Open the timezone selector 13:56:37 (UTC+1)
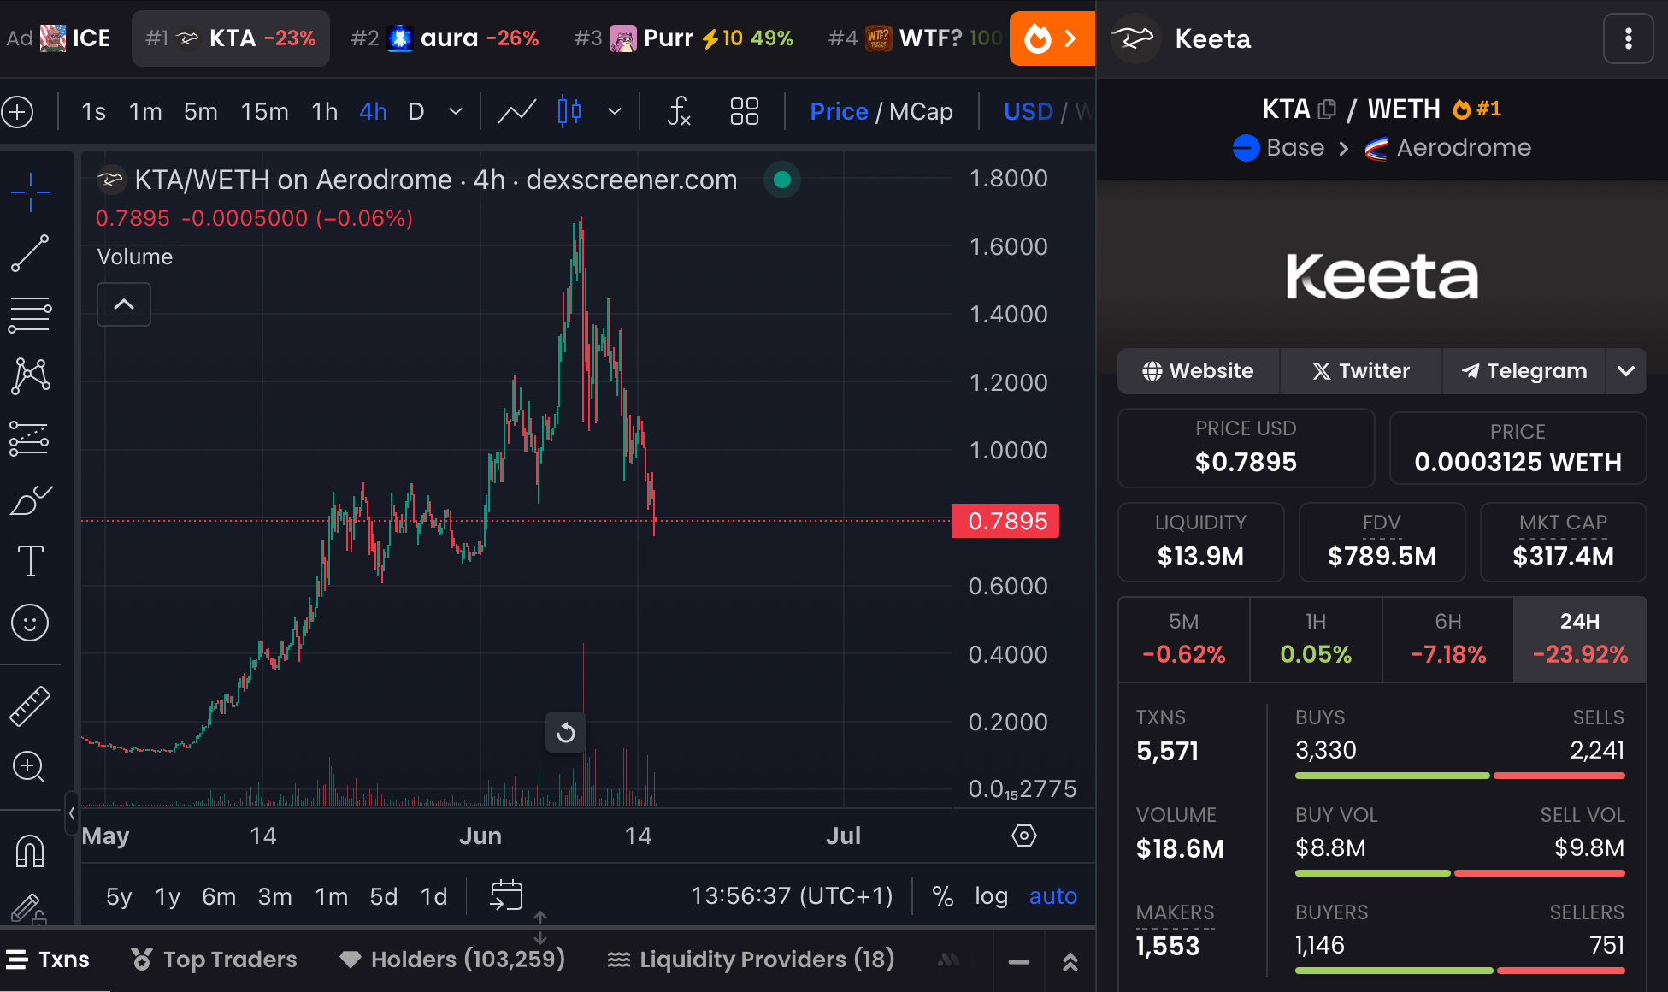 click(792, 895)
